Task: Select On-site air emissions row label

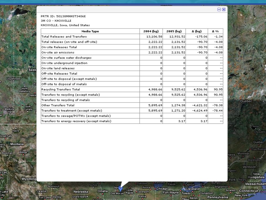Action: pos(58,52)
